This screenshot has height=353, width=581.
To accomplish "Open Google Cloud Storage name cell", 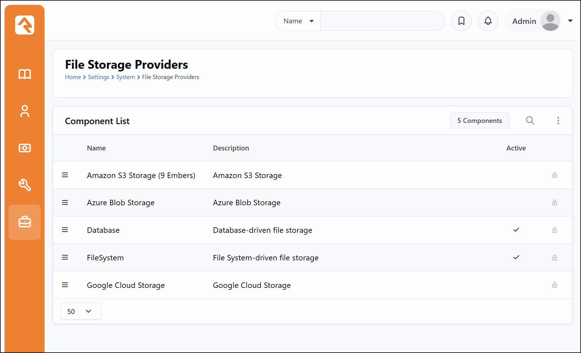I will 126,285.
